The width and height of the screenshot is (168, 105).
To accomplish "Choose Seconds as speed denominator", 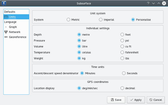I will 130,73.
